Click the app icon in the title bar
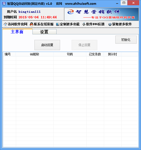Viewport: 141px width, 150px height. point(4,4)
